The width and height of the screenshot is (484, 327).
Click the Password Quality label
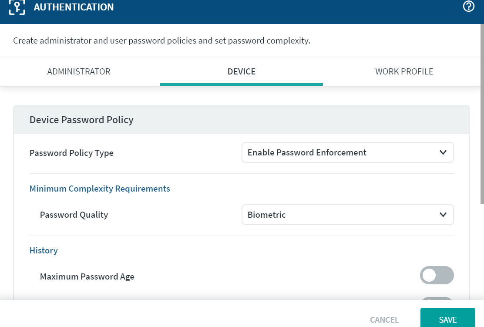74,215
